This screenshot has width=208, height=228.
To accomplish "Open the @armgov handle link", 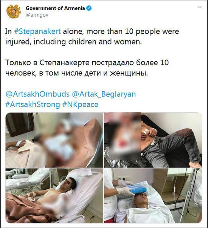I will point(37,15).
